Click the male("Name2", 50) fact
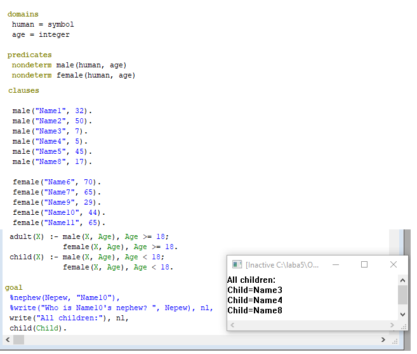417x354 pixels. (52, 121)
